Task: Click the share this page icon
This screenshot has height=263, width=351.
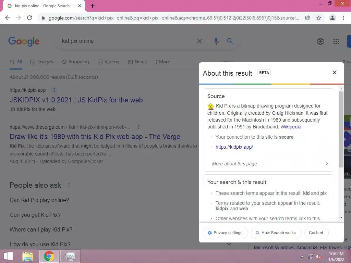Action: point(308,18)
